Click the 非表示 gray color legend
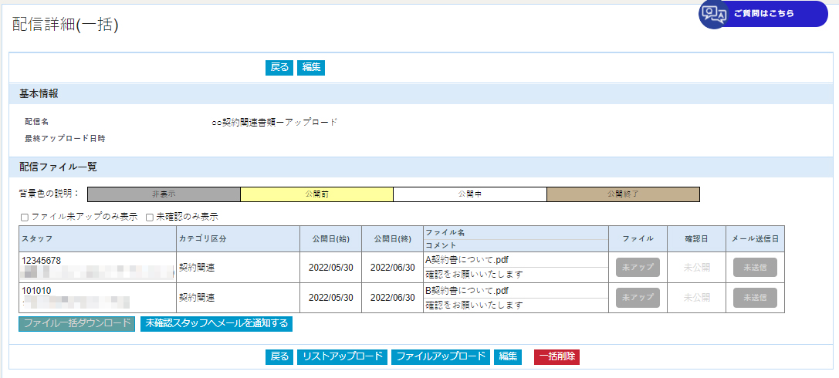 (x=164, y=194)
